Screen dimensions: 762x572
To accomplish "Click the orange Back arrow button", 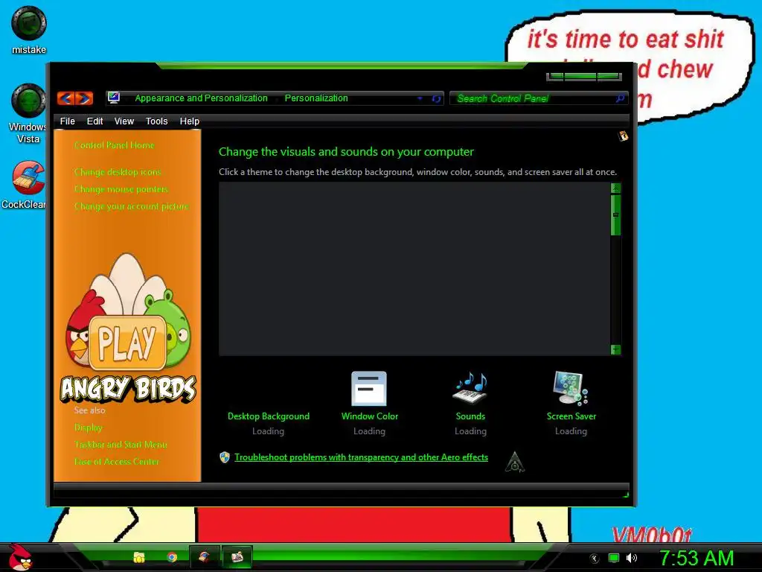I will [66, 98].
